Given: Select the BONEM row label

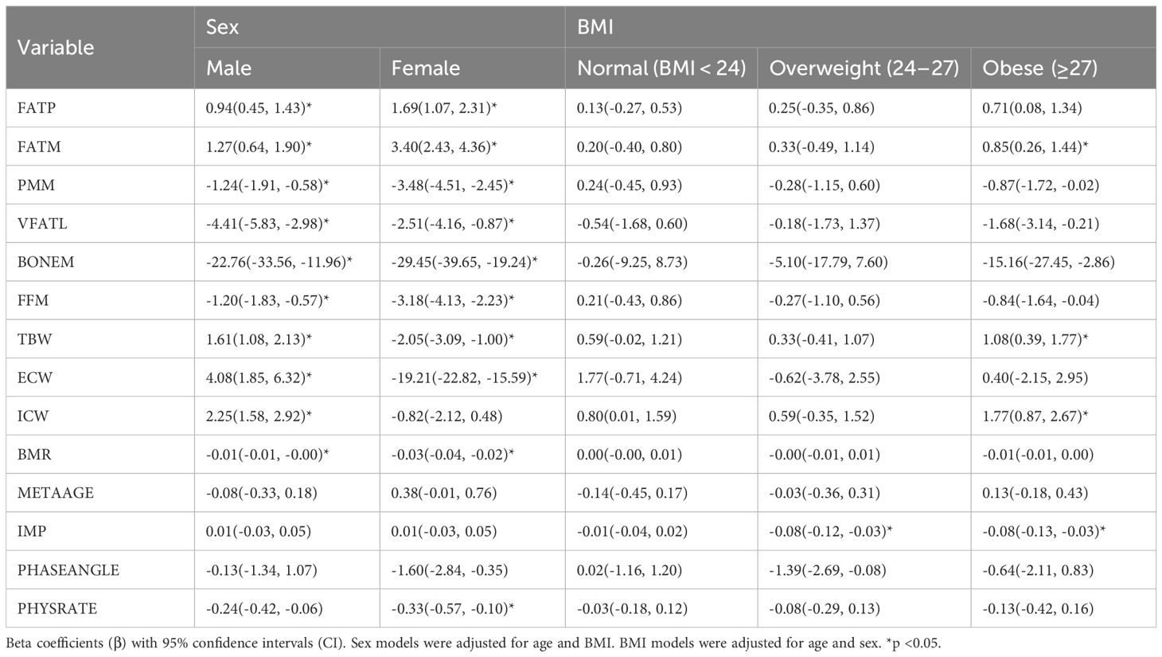Looking at the screenshot, I should (x=45, y=262).
